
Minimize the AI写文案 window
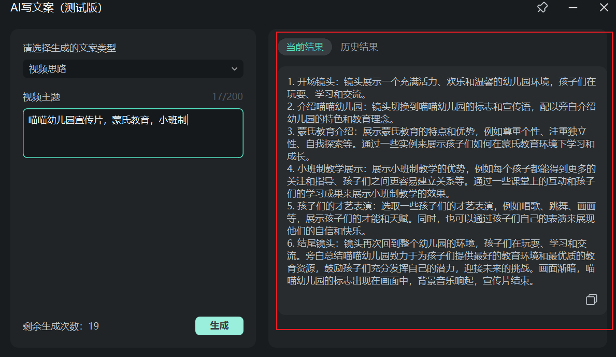(572, 8)
